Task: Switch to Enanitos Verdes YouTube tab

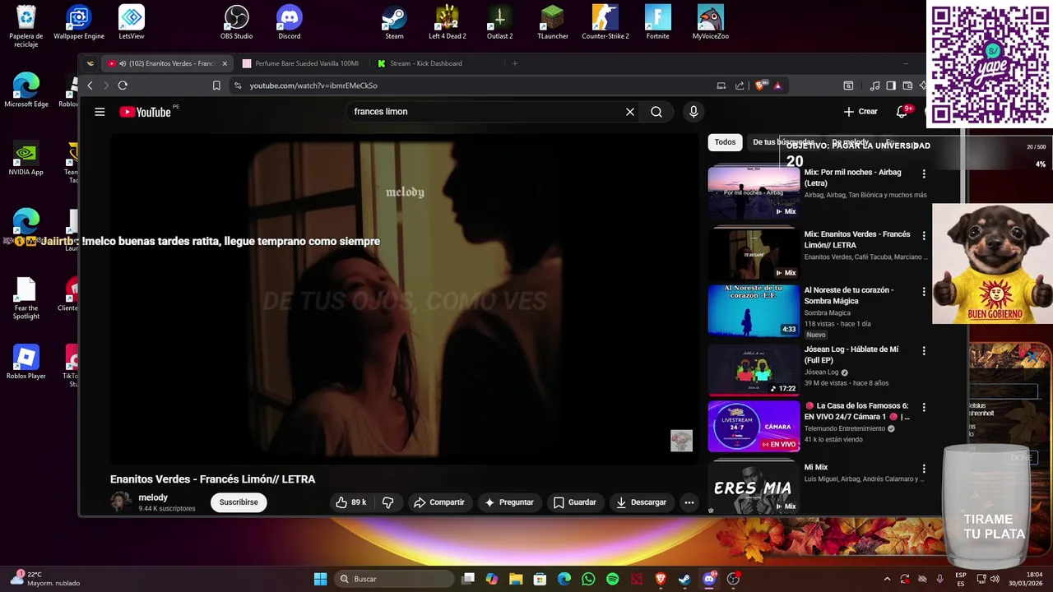Action: 169,63
